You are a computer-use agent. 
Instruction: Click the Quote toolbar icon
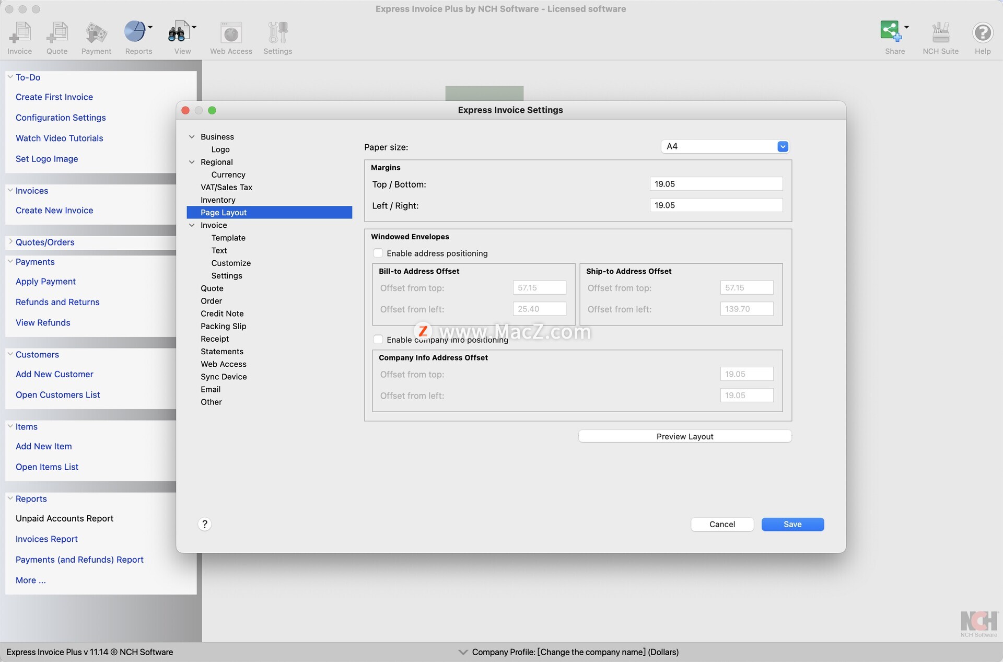point(57,32)
